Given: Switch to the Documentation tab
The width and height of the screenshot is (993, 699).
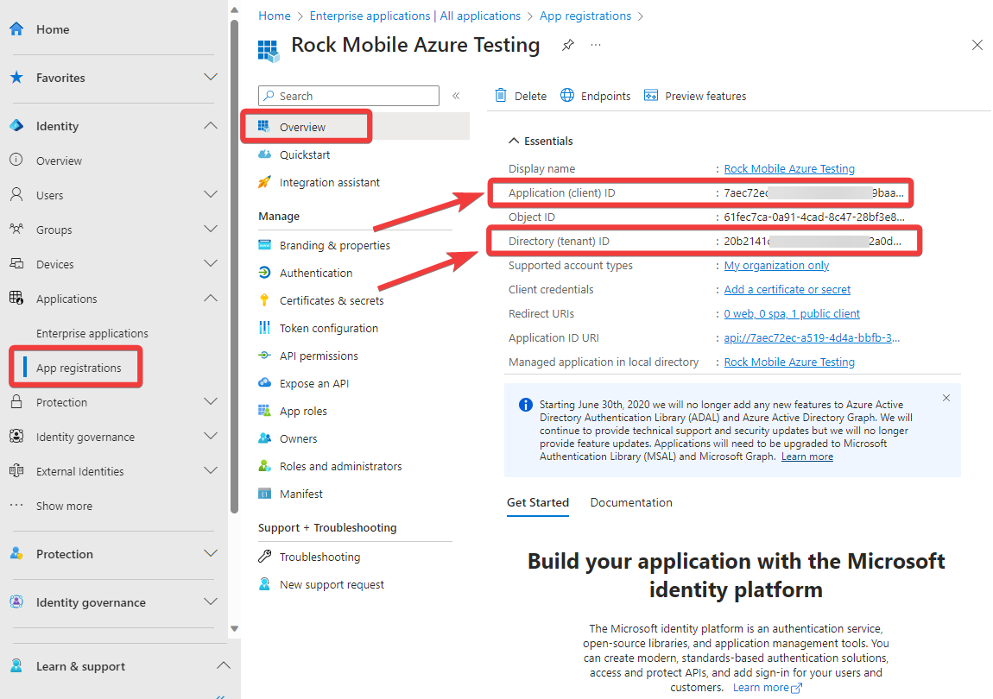Looking at the screenshot, I should (630, 502).
